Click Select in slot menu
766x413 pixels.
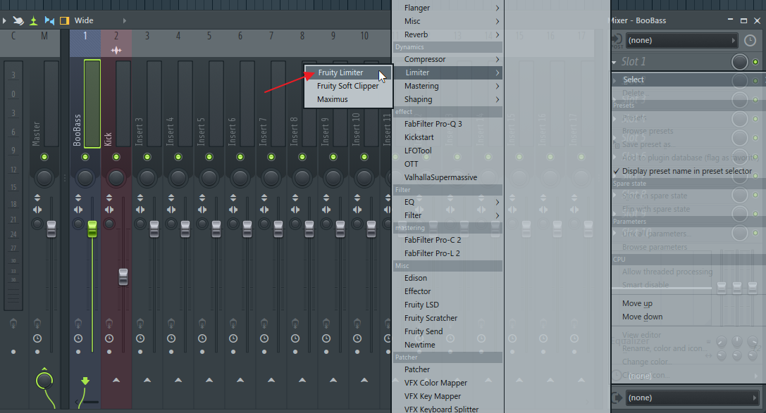633,80
